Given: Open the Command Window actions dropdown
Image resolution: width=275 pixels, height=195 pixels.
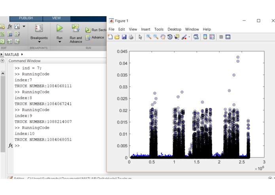Looking at the screenshot, I should click(2, 61).
